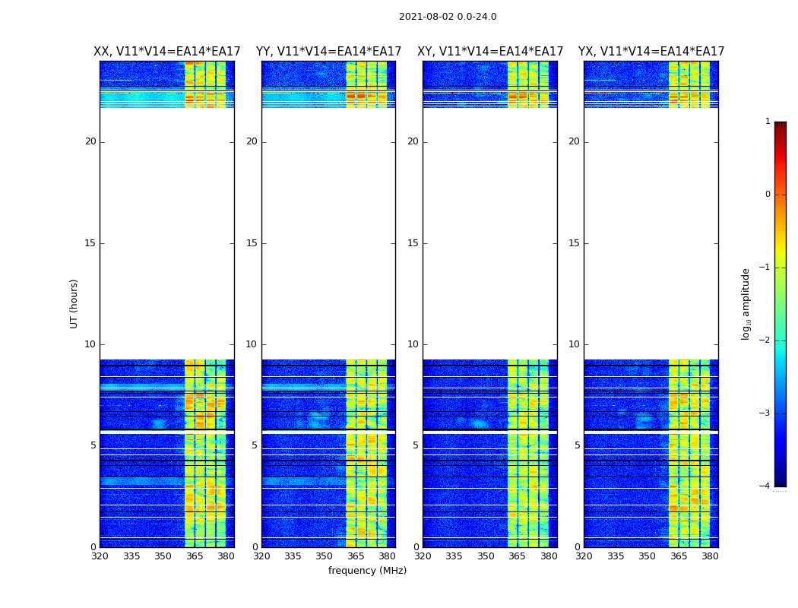This screenshot has height=608, width=798.
Task: Click the colorbar tick label "−2"
Action: click(x=765, y=340)
